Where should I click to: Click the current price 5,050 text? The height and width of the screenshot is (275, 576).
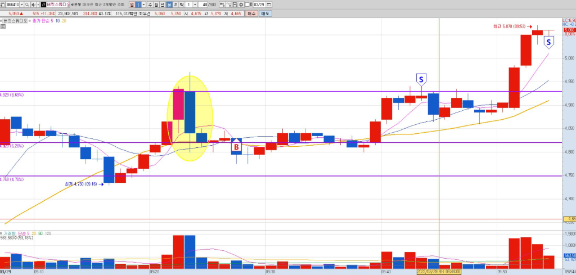[x=13, y=13]
